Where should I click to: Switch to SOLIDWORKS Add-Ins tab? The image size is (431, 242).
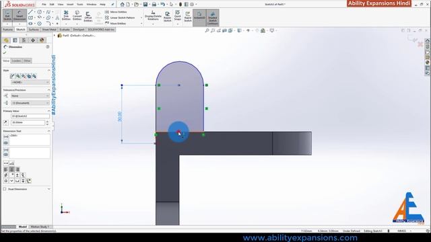[x=101, y=30]
